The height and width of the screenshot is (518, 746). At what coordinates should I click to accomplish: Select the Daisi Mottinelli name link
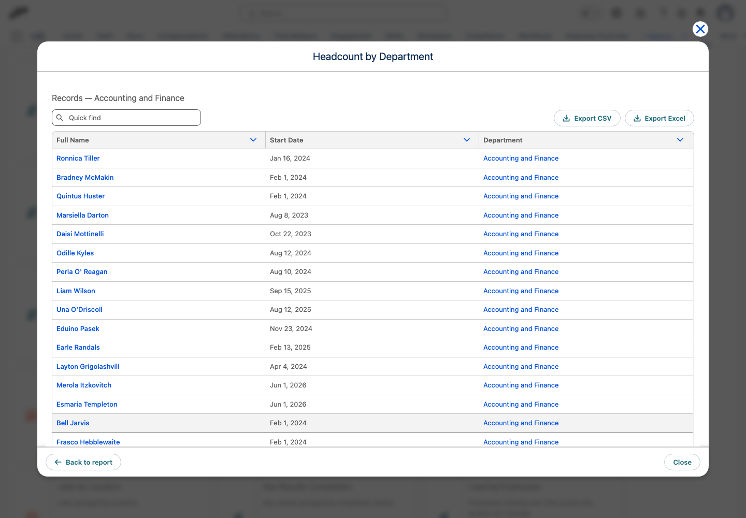pos(80,234)
